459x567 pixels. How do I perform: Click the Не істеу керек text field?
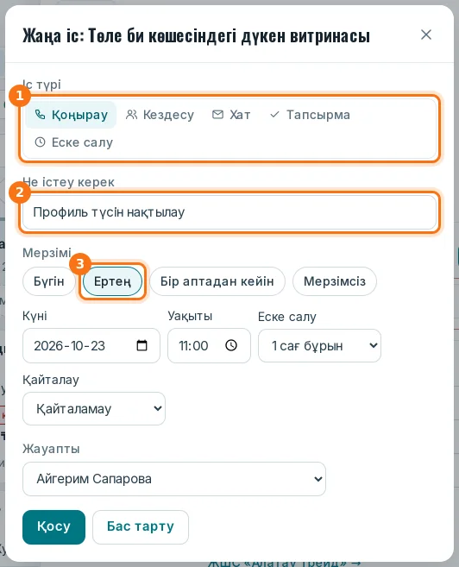pos(229,212)
